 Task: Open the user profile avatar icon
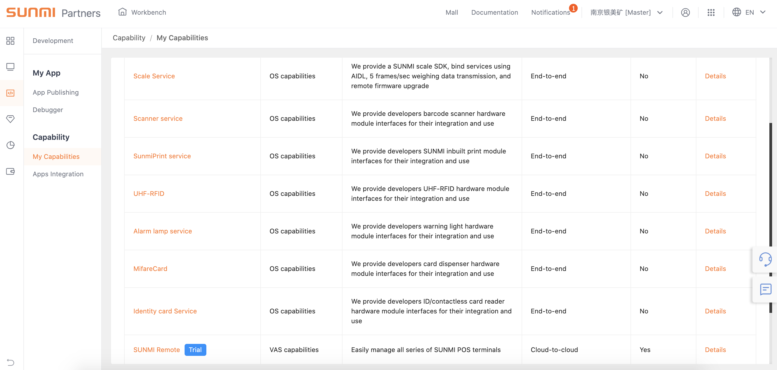coord(685,12)
